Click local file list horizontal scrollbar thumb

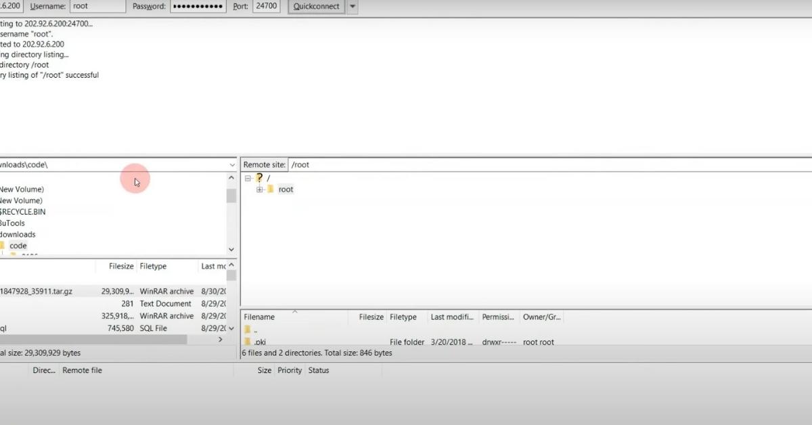93,340
